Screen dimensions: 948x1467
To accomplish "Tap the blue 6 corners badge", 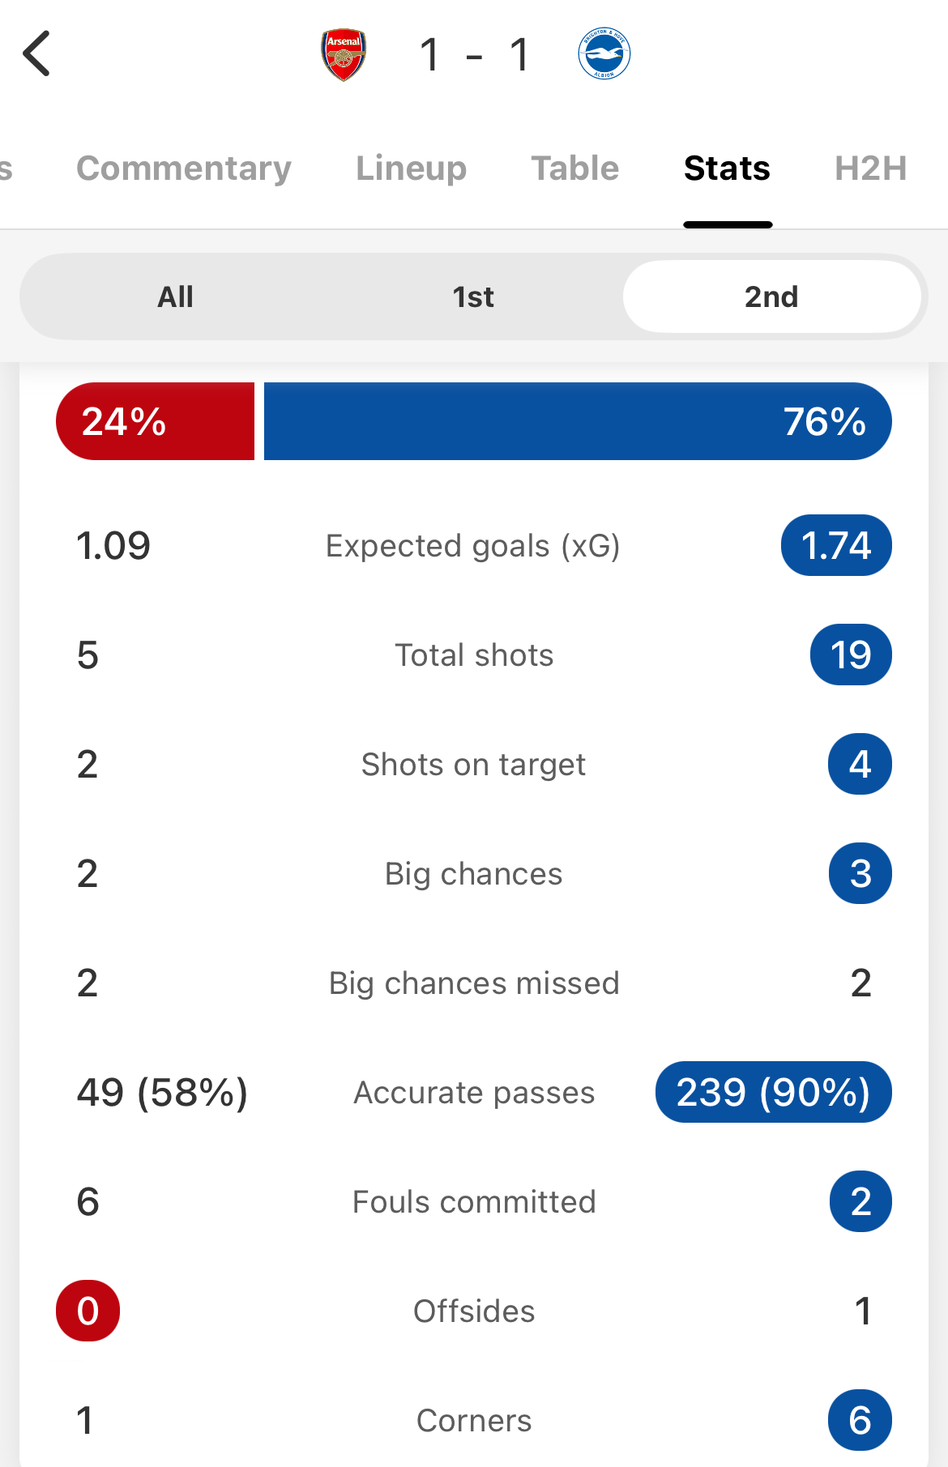I will click(x=860, y=1420).
